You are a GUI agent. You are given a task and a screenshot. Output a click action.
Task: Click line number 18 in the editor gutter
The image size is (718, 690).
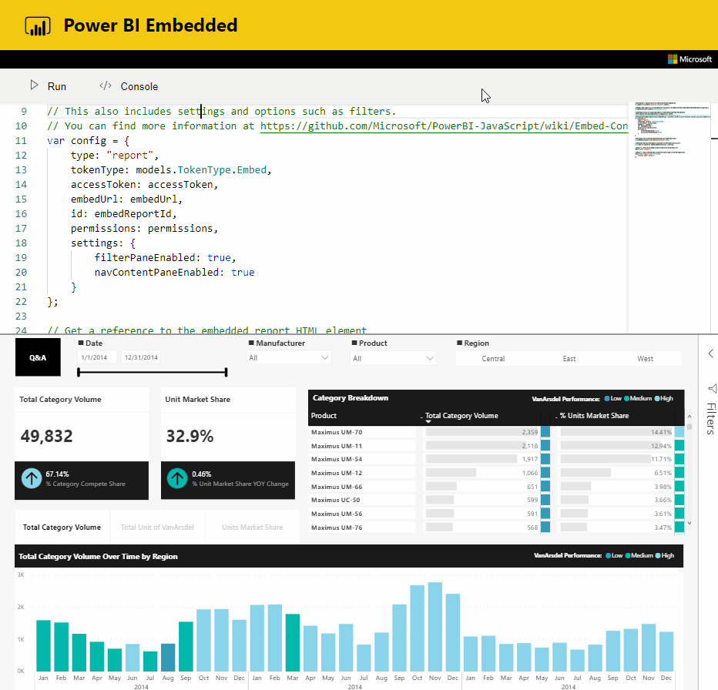(x=21, y=243)
